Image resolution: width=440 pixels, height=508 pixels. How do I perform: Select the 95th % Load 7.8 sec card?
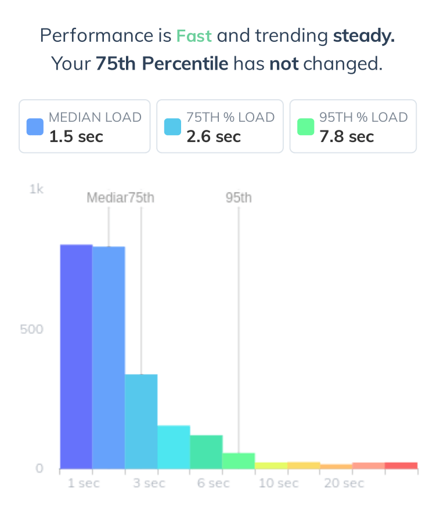tap(353, 126)
